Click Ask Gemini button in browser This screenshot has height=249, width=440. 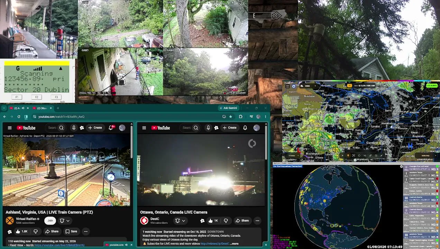tap(228, 108)
